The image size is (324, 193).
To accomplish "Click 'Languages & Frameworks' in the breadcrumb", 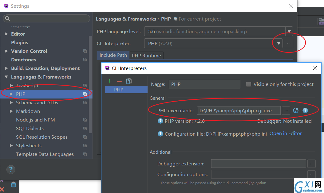I will 126,19.
